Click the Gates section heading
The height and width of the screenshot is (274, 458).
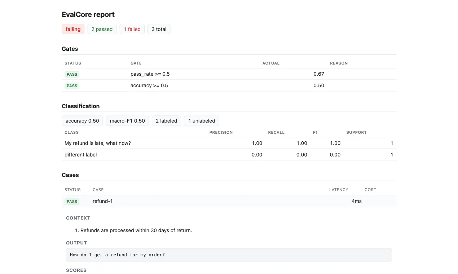click(x=70, y=49)
